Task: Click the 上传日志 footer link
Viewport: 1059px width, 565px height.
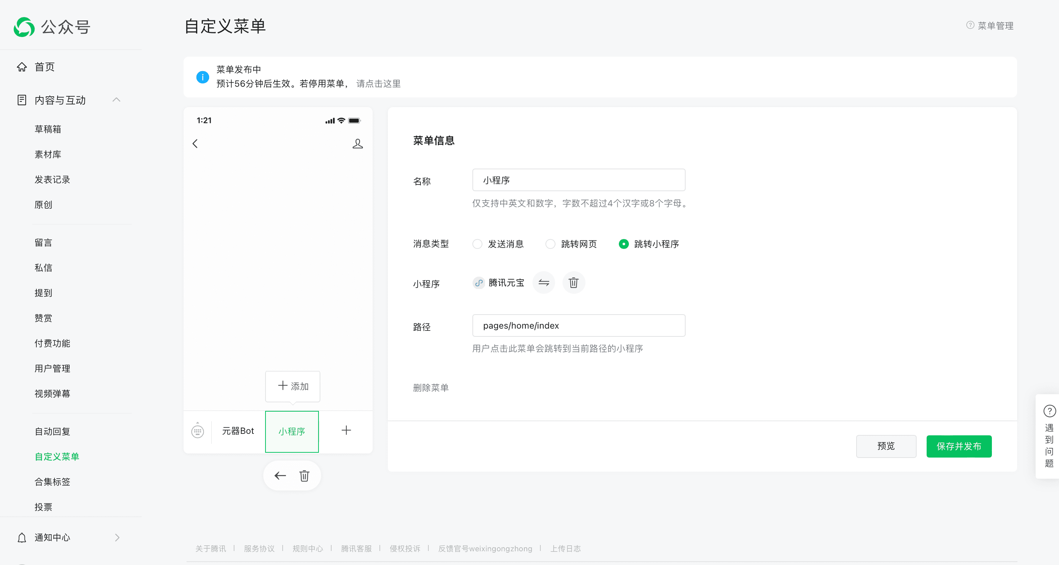Action: [566, 549]
